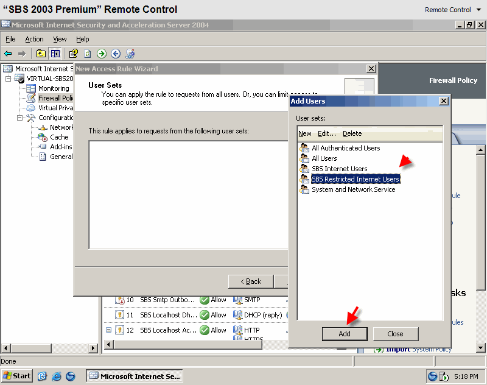Click the blue left-arrow circle toolbar icon

click(116, 54)
